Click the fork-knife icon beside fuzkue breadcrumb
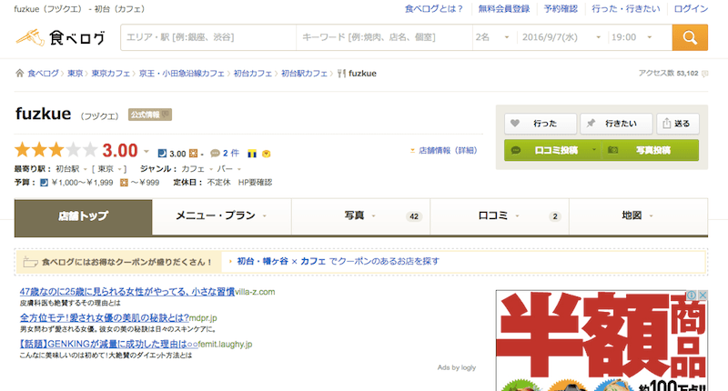 341,74
